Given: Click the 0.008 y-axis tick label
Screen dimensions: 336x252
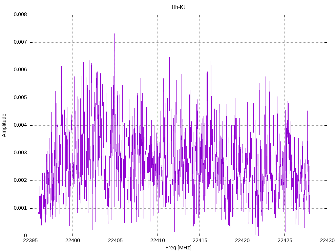Looking at the screenshot, I should pos(20,14).
